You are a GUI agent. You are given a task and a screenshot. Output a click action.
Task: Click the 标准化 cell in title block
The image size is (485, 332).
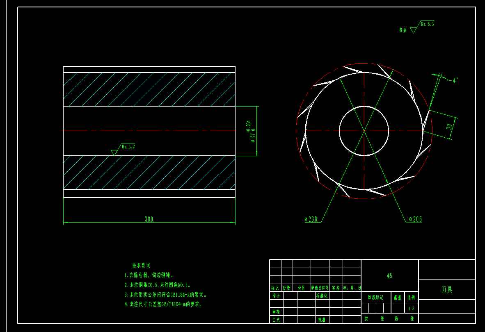[322, 296]
